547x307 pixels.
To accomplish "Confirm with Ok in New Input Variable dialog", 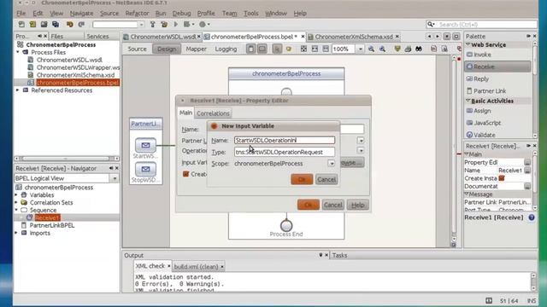I will coord(302,180).
